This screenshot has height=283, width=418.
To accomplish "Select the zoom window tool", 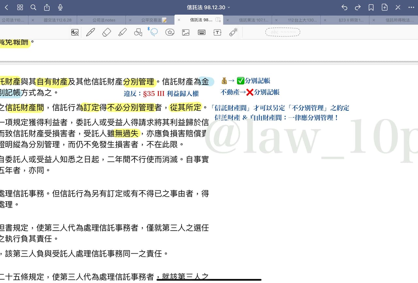I will [x=75, y=32].
